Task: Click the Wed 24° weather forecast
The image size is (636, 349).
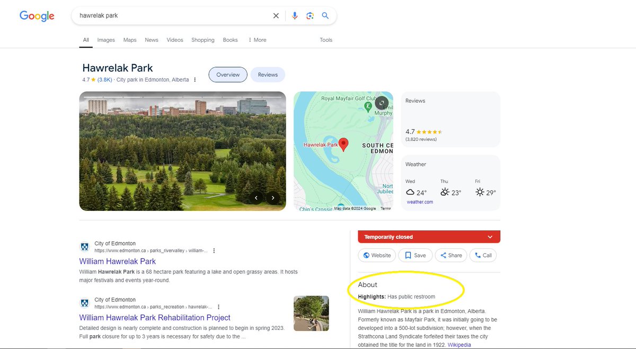Action: [x=416, y=188]
